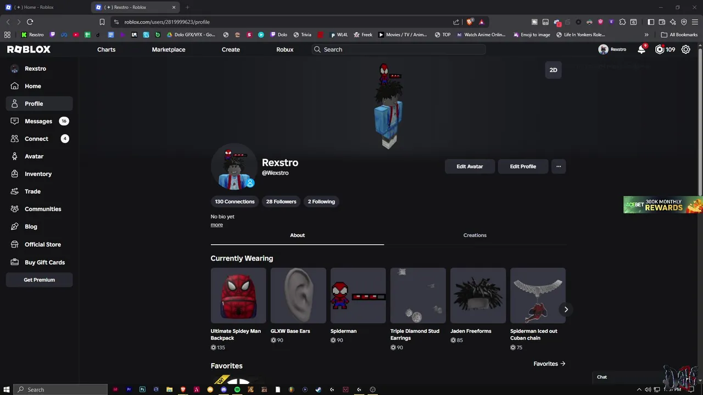
Task: Click the share icon in the address bar
Action: [456, 22]
